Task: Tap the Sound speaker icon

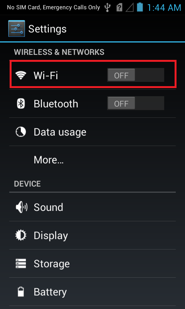Action: 22,207
